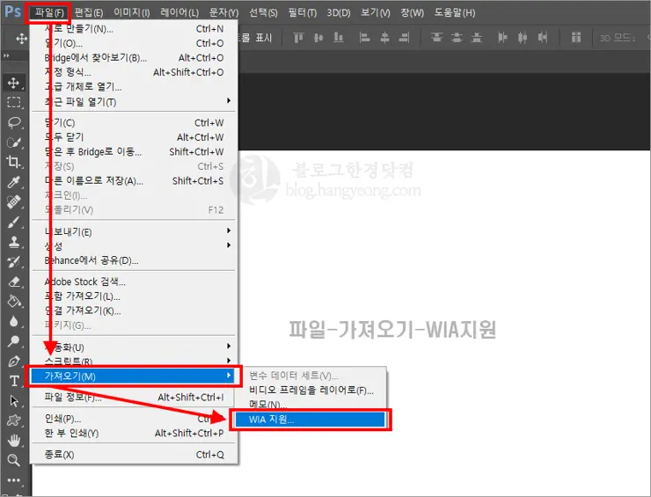
Task: Expand the 내보내기(E) submenu
Action: [133, 231]
